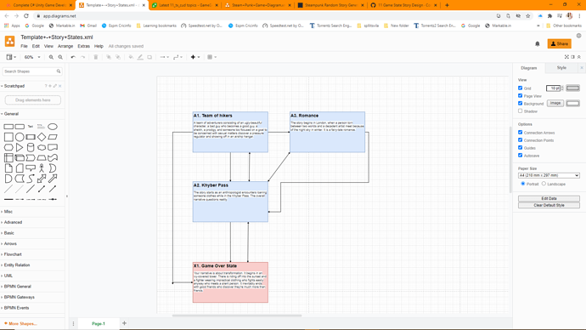Click the zoom out magnifier icon

(x=60, y=57)
